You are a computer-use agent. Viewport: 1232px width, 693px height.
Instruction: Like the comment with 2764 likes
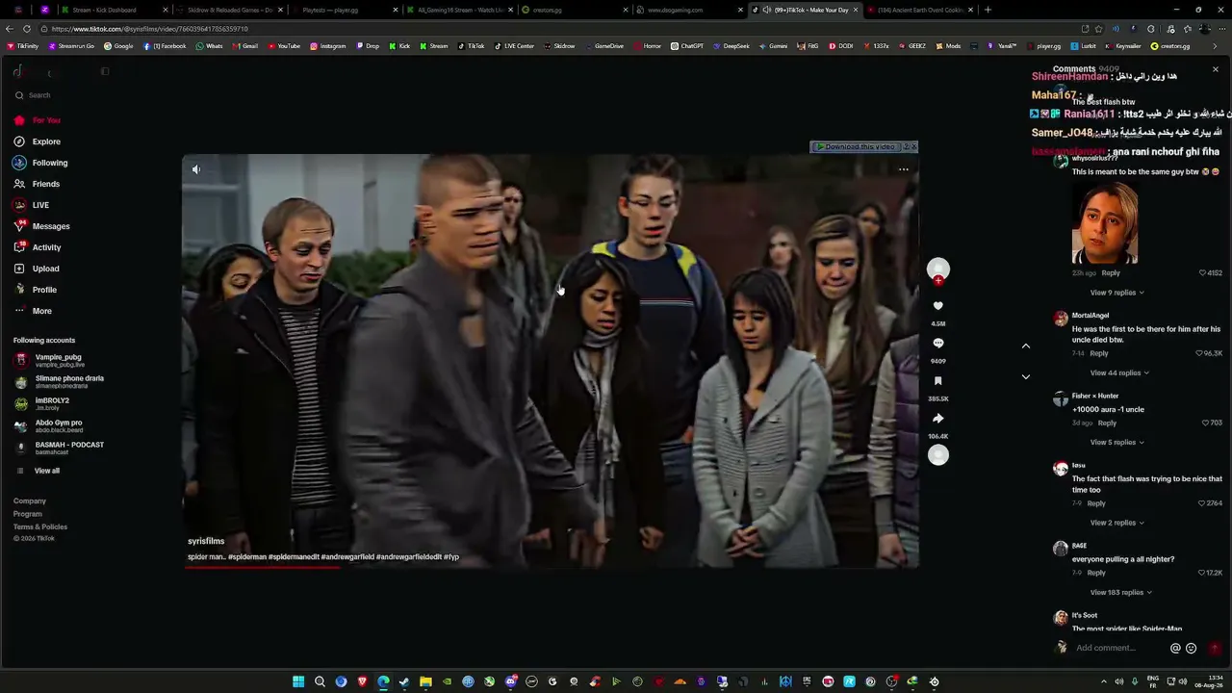tap(1202, 503)
